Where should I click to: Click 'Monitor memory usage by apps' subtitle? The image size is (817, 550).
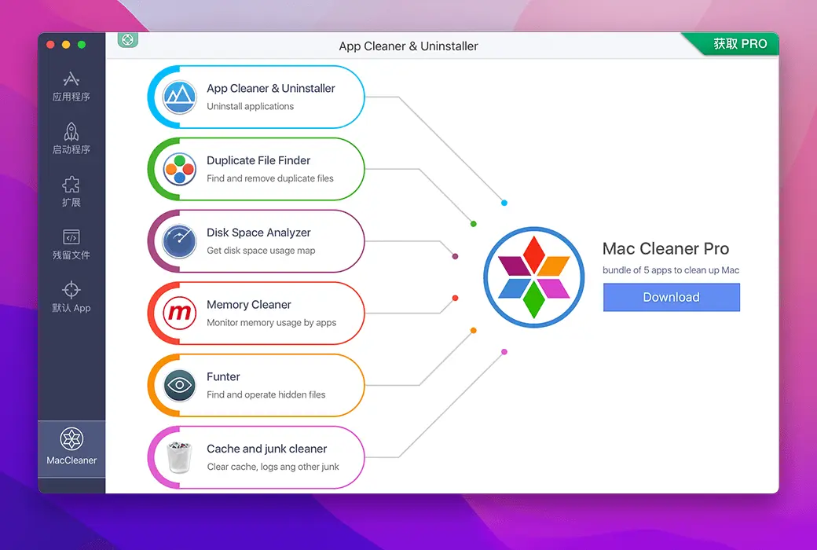[x=272, y=323]
